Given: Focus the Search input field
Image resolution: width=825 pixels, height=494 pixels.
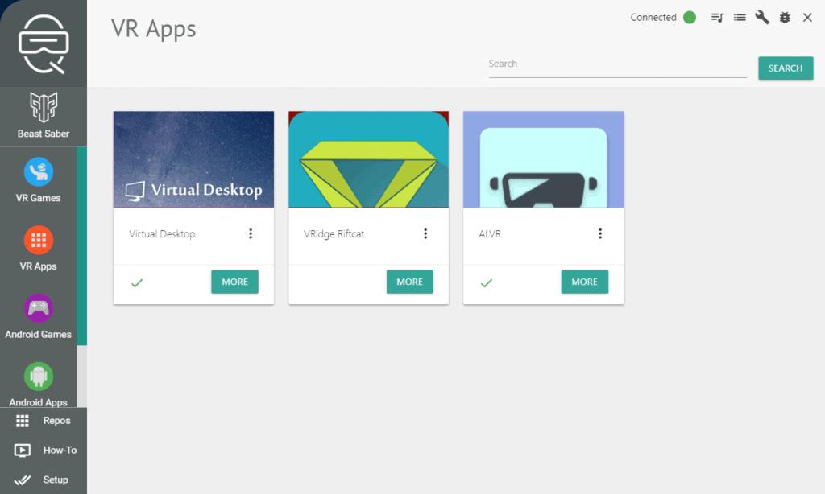Looking at the screenshot, I should 618,64.
